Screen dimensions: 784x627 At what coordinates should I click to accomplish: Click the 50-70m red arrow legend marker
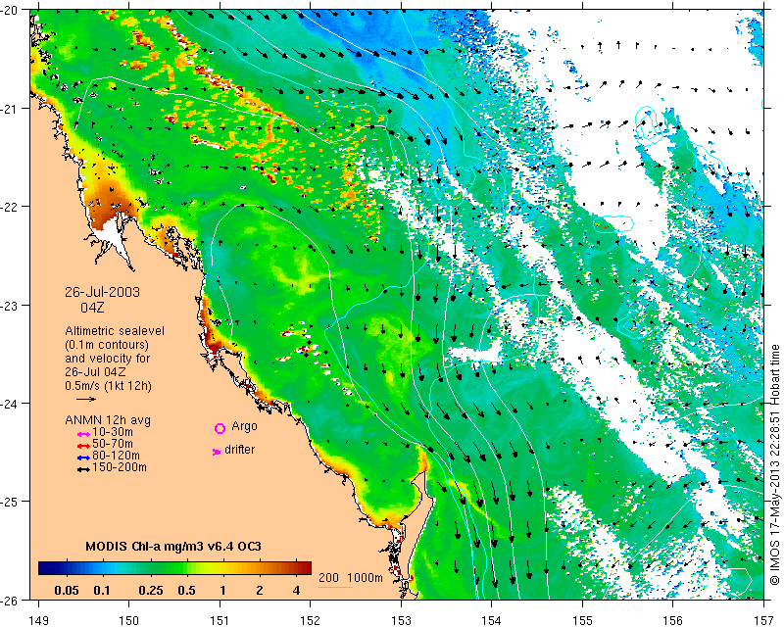83,446
